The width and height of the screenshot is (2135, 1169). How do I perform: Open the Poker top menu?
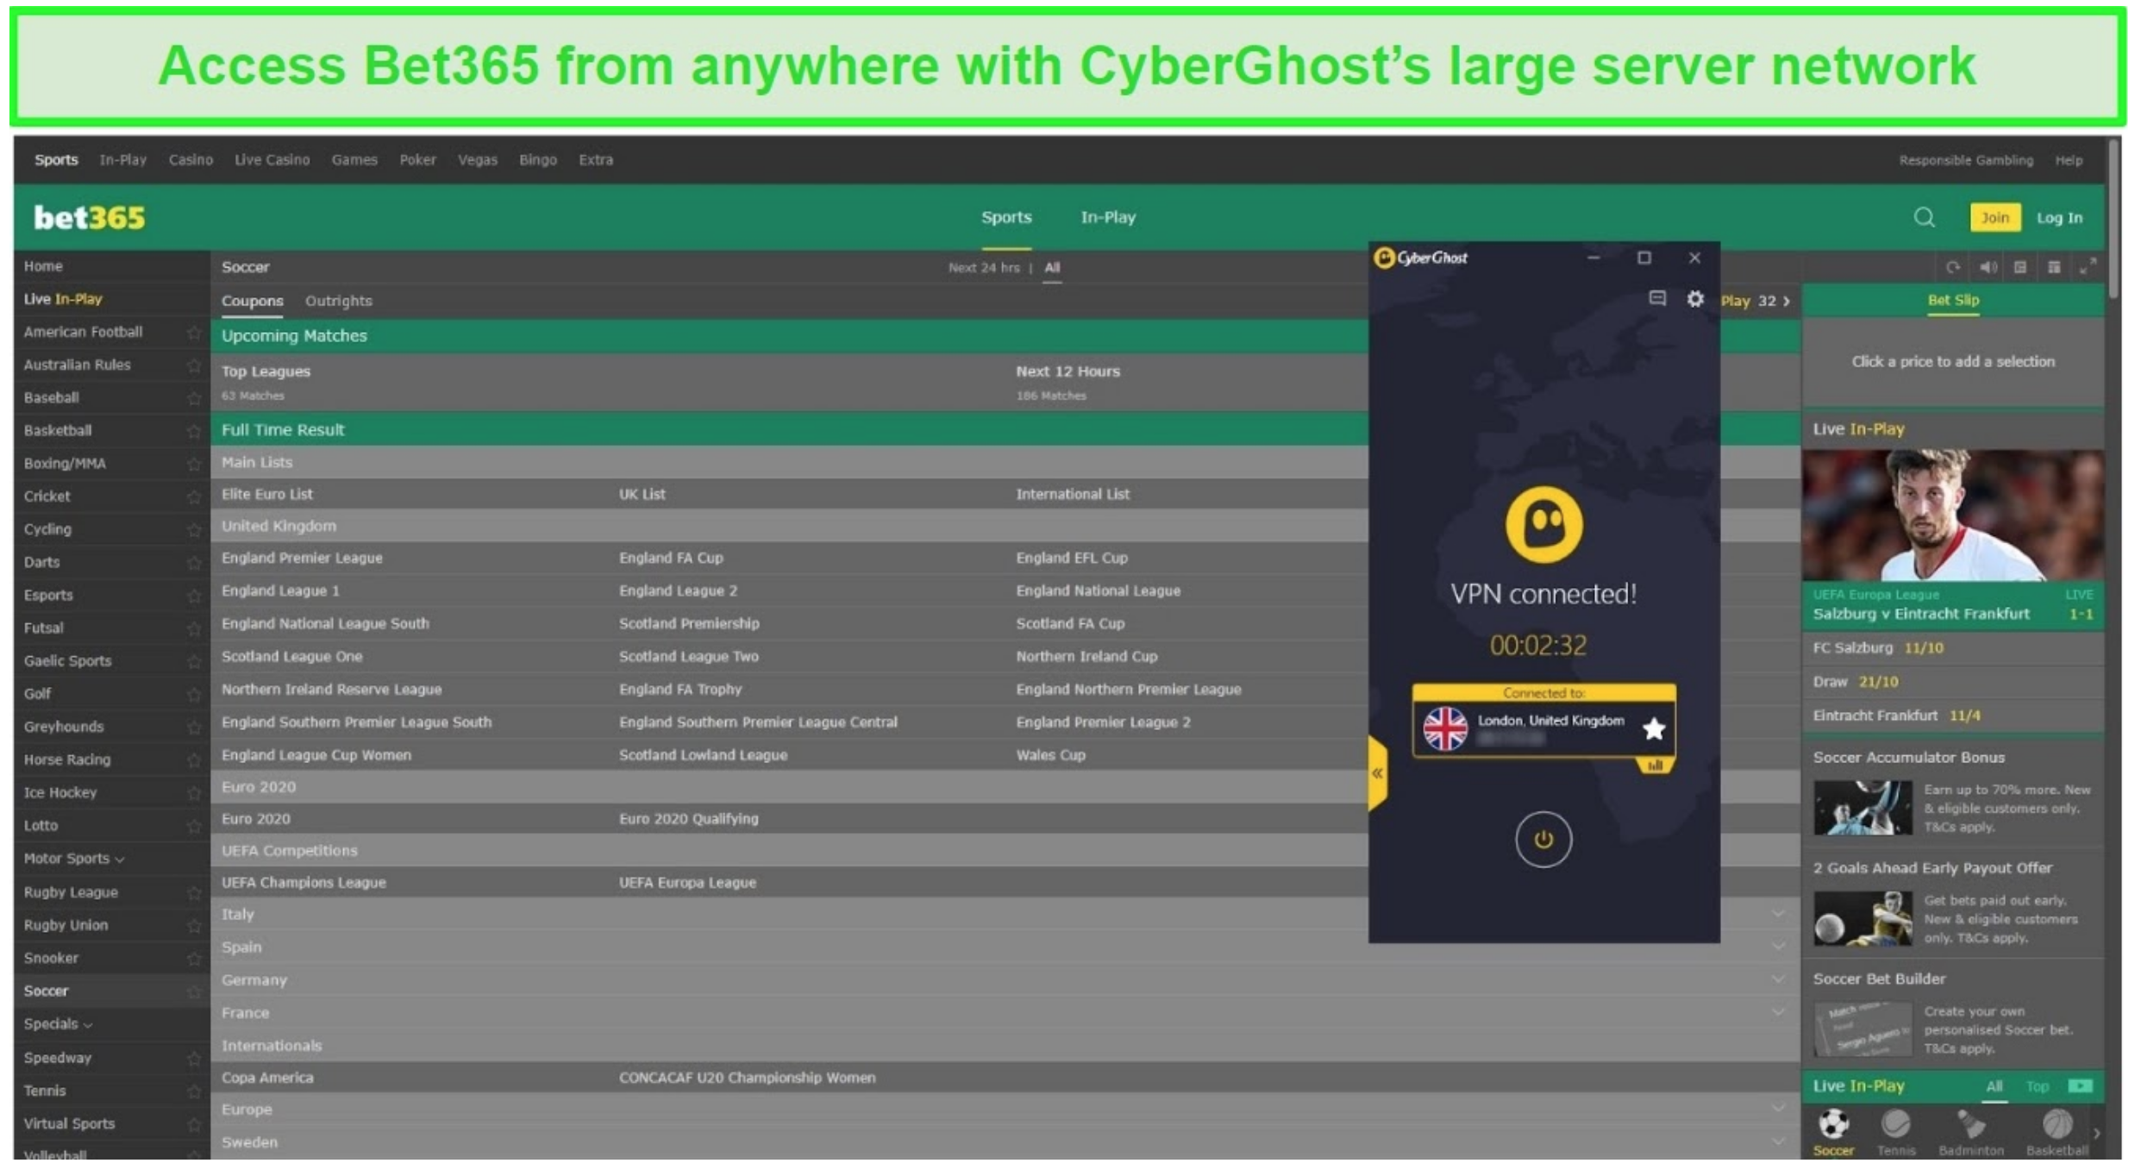click(417, 160)
